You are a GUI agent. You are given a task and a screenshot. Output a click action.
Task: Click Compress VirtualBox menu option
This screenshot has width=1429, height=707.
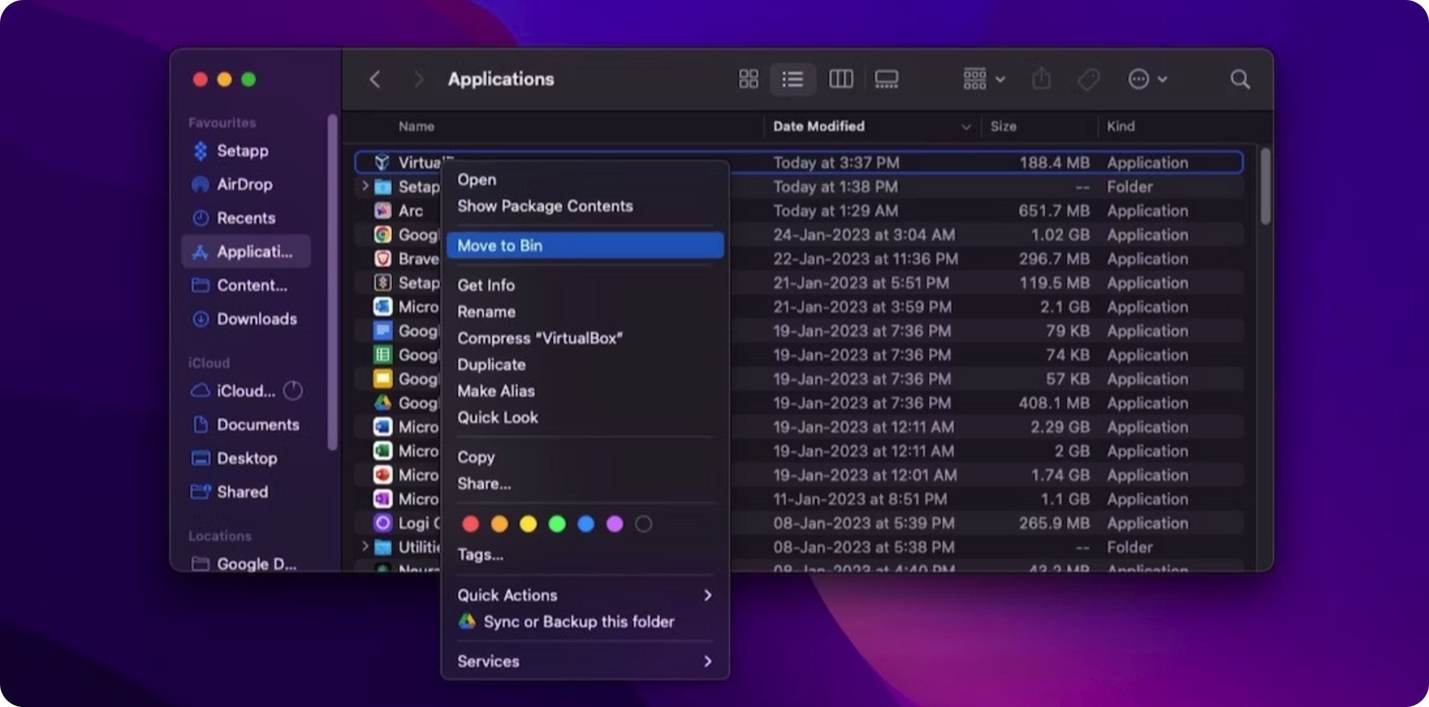click(x=539, y=337)
